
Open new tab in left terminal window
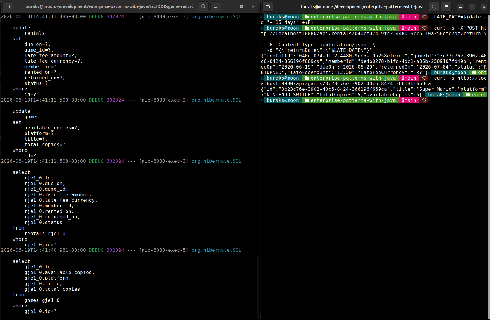(x=8, y=6)
